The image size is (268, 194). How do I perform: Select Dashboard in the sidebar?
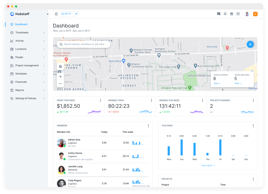click(x=21, y=25)
